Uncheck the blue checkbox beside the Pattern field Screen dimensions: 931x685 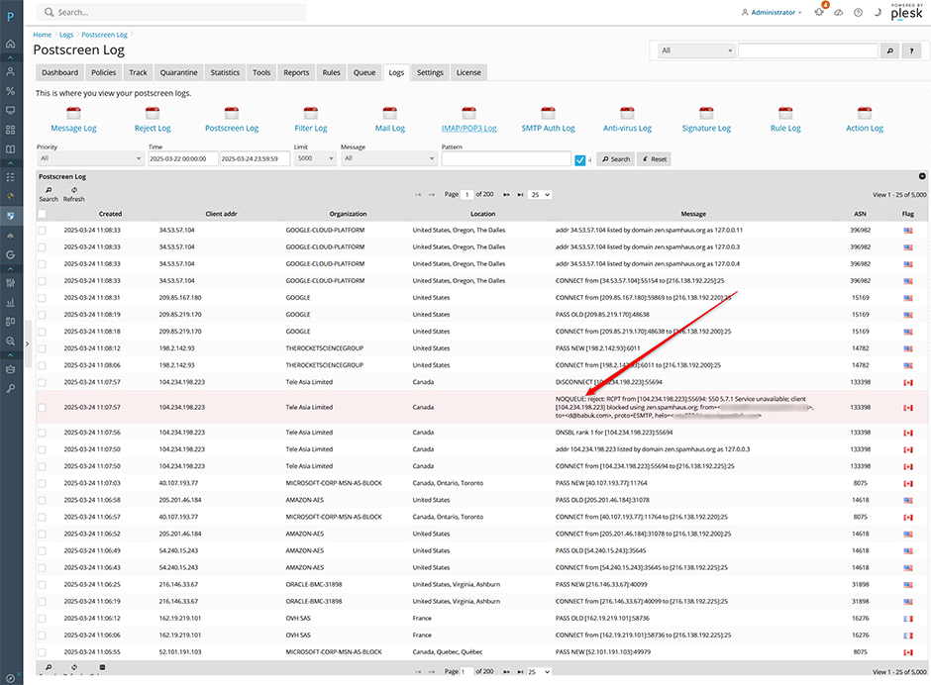[580, 159]
